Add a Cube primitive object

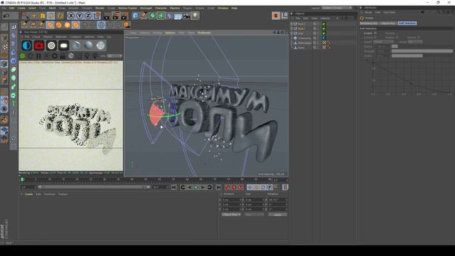pyautogui.click(x=136, y=16)
